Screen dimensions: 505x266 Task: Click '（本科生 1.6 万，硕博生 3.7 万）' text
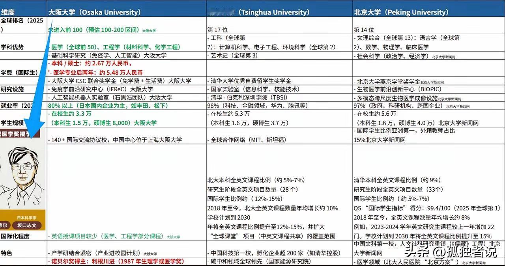click(249, 123)
